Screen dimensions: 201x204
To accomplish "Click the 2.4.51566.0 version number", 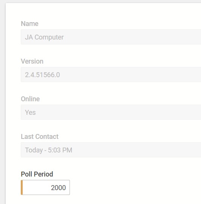I will pyautogui.click(x=42, y=75).
